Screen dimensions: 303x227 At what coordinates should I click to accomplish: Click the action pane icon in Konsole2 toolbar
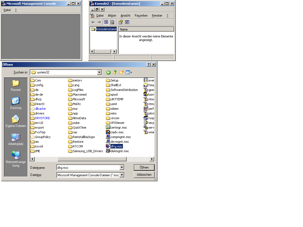pyautogui.click(x=127, y=22)
